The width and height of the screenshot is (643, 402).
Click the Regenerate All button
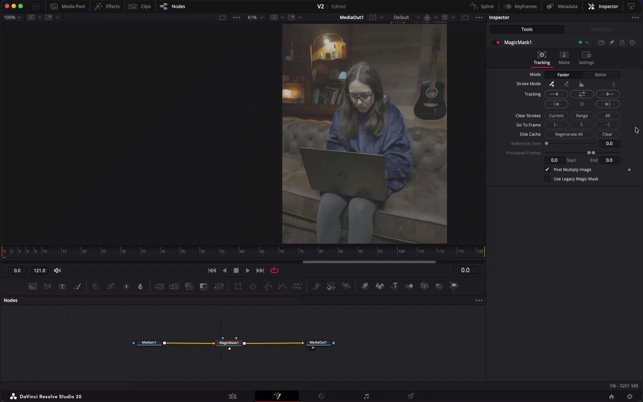pyautogui.click(x=569, y=134)
